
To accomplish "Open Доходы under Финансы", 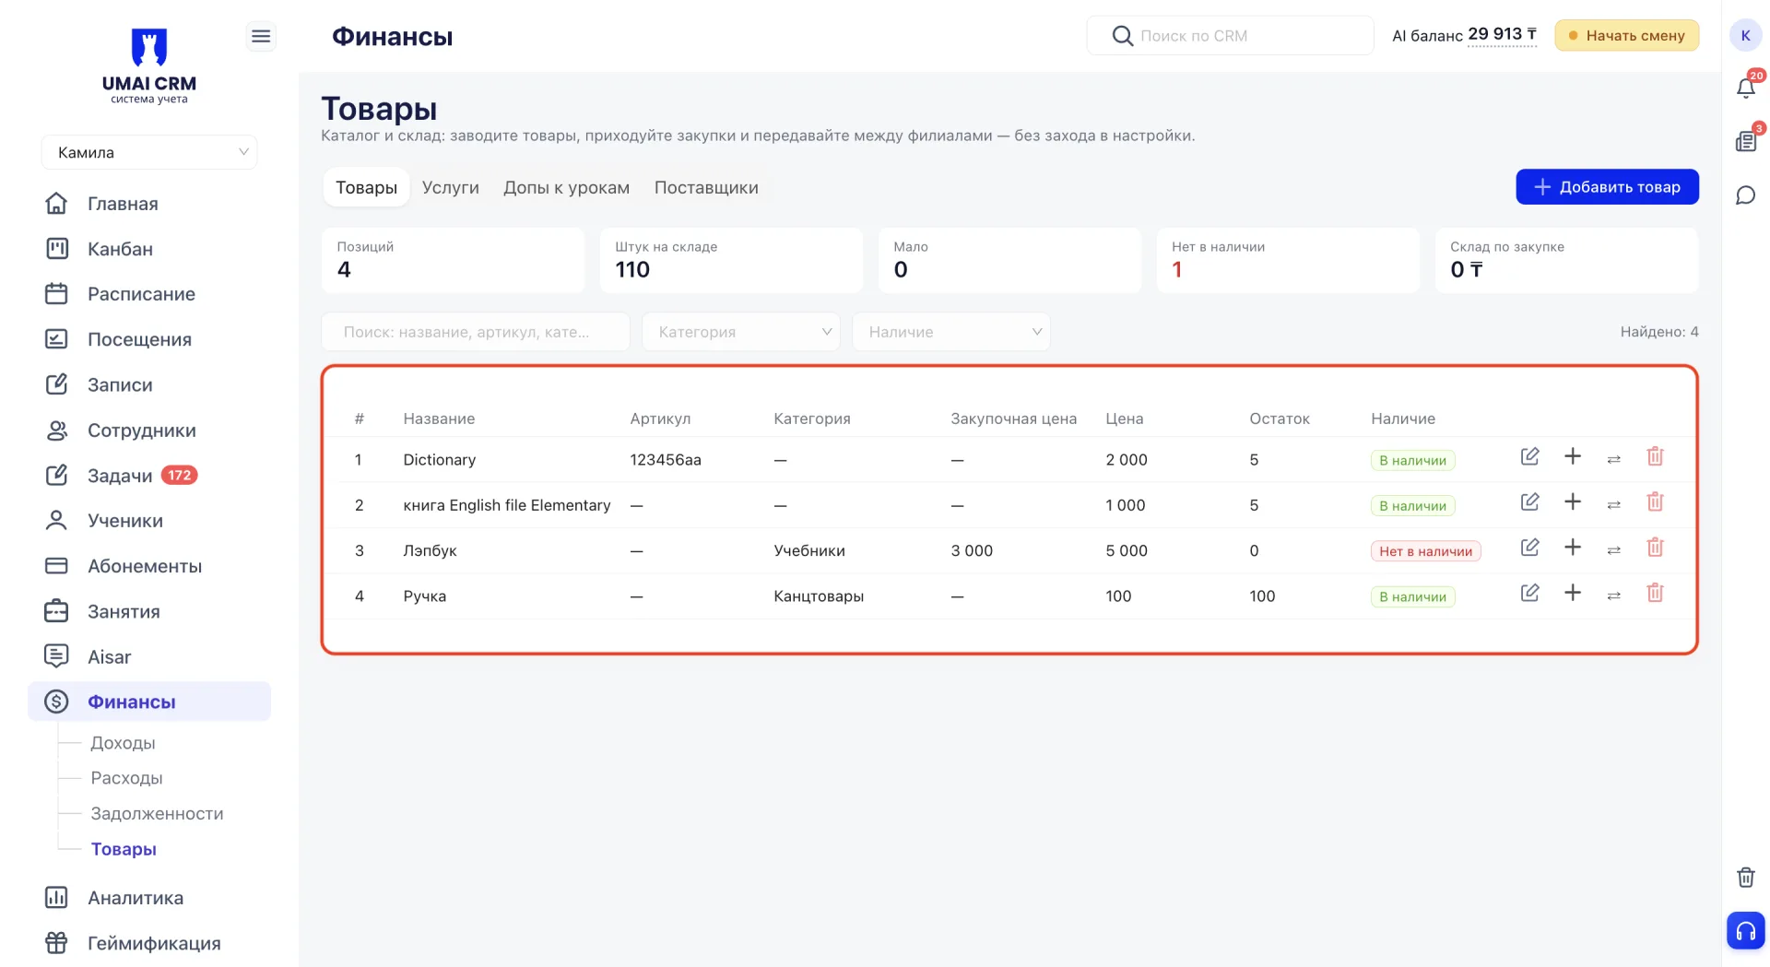I will 123,743.
